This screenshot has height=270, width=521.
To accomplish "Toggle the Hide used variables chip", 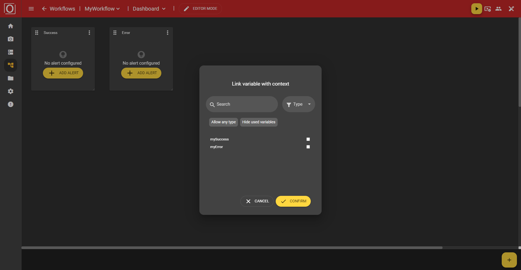I will (x=259, y=122).
